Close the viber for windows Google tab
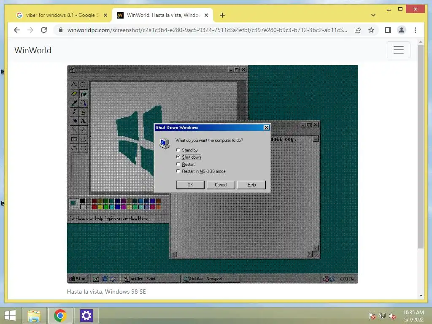Viewport: 432px width, 324px height. pos(105,15)
